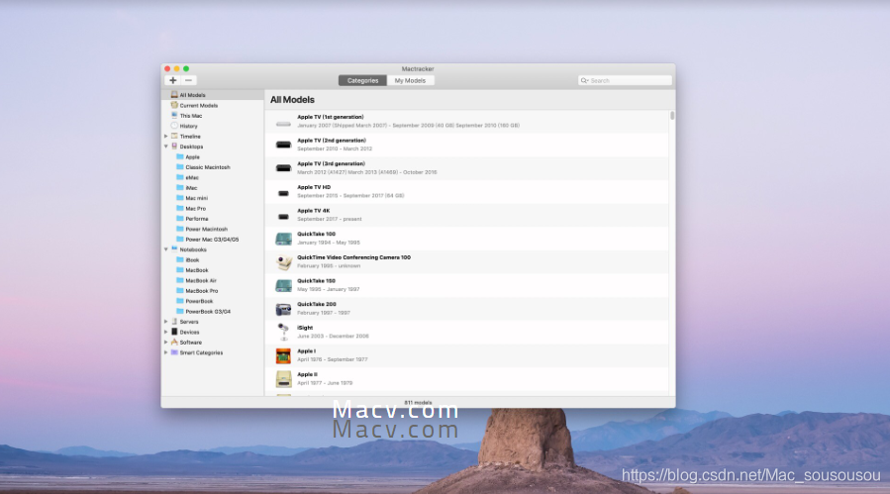Expand the Devices disclosure triangle
This screenshot has height=494, width=890.
click(x=165, y=332)
